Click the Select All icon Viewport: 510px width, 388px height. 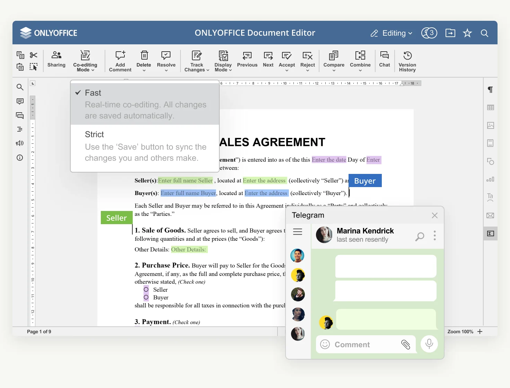[x=34, y=67]
